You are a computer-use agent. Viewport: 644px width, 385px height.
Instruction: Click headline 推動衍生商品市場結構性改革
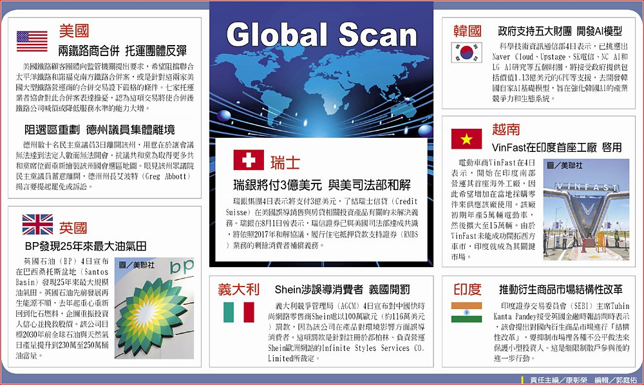click(x=561, y=290)
